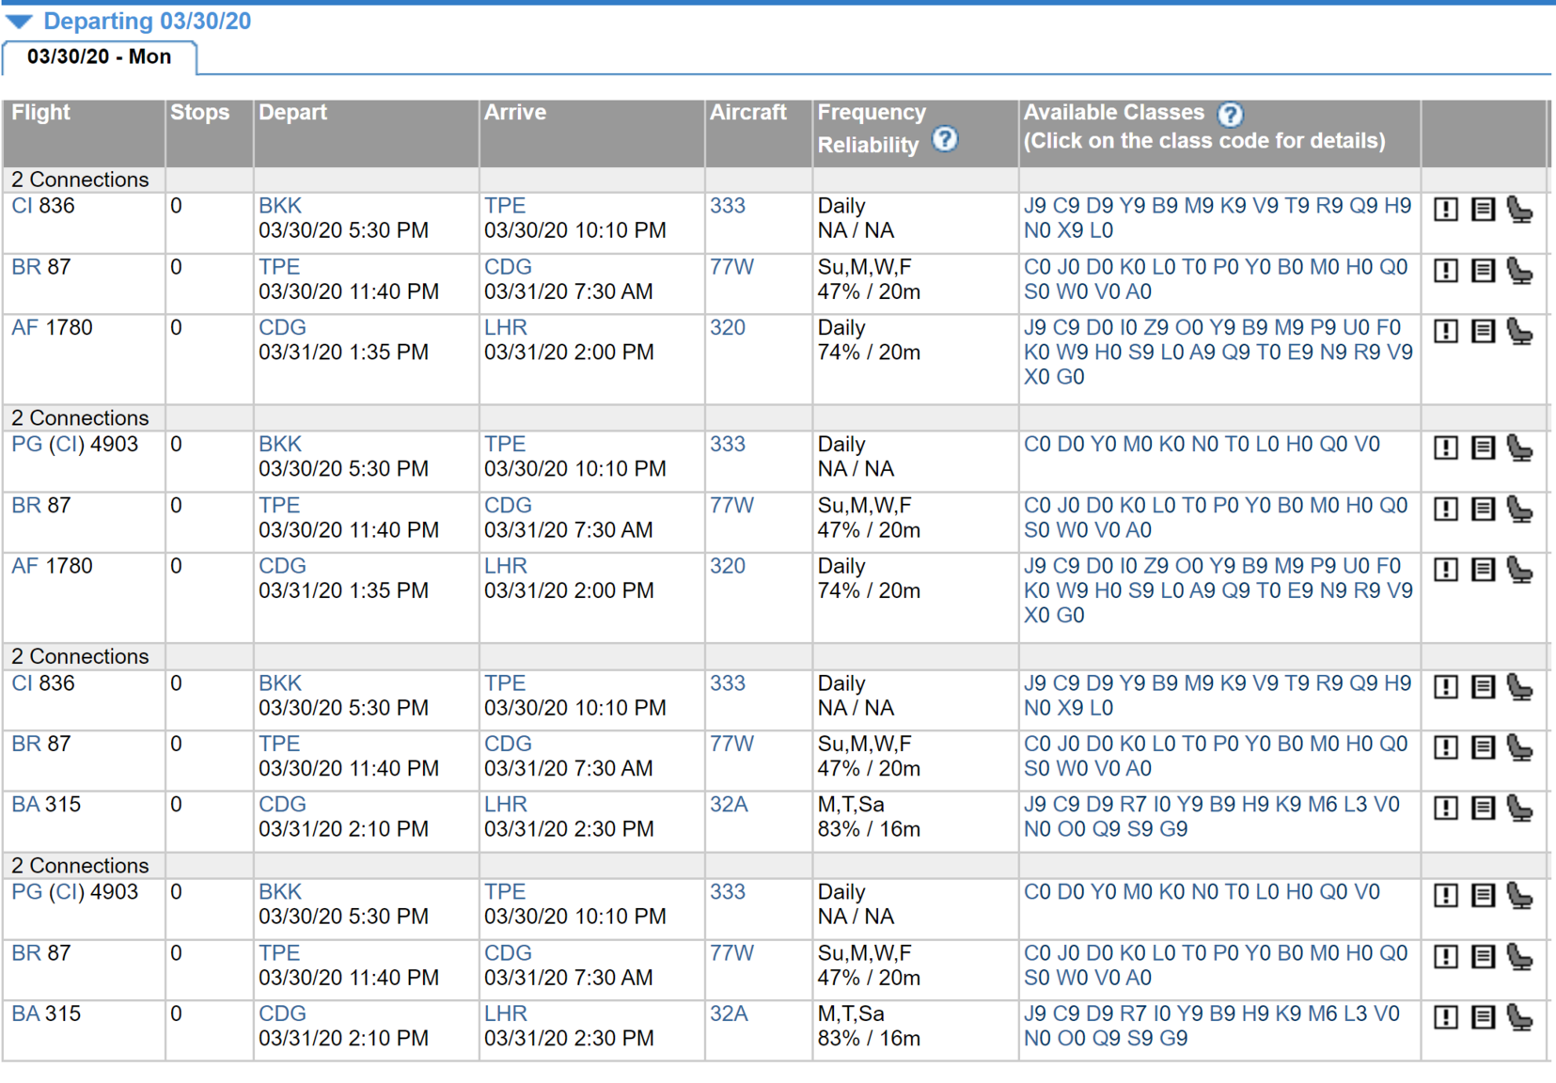Click the CI airline link in first itinerary
This screenshot has width=1556, height=1083.
tap(22, 206)
